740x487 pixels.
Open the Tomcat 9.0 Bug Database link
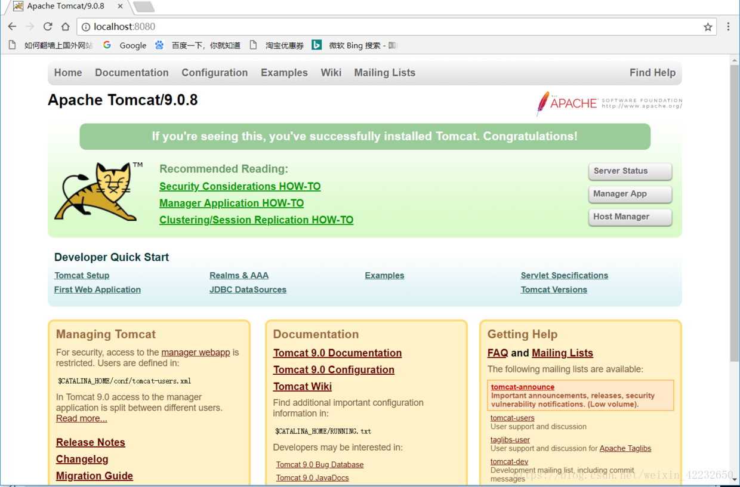(x=320, y=464)
